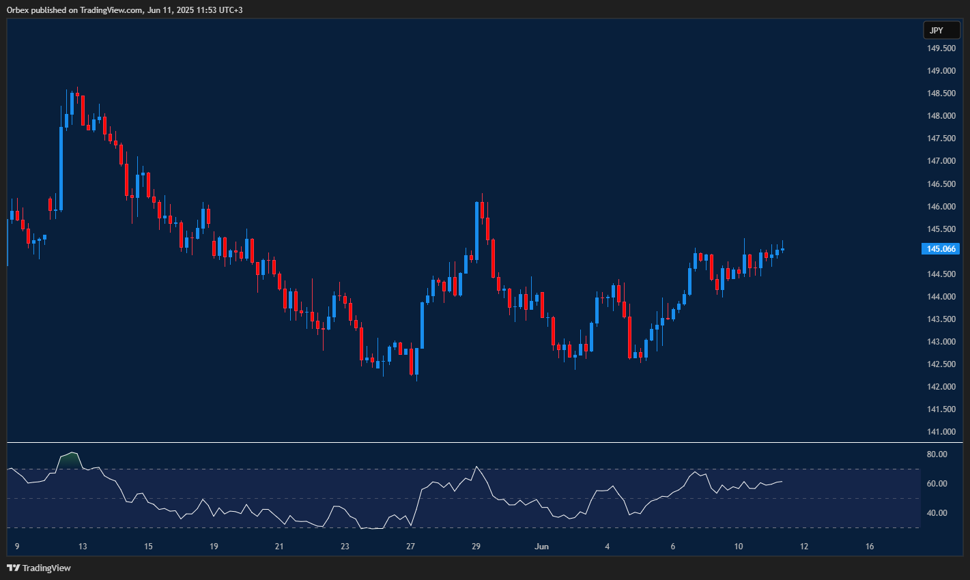Click the TradingView logo icon
This screenshot has width=970, height=580.
12,567
